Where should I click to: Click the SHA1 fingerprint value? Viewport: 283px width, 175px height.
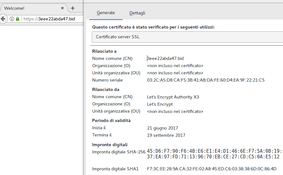coord(212,169)
